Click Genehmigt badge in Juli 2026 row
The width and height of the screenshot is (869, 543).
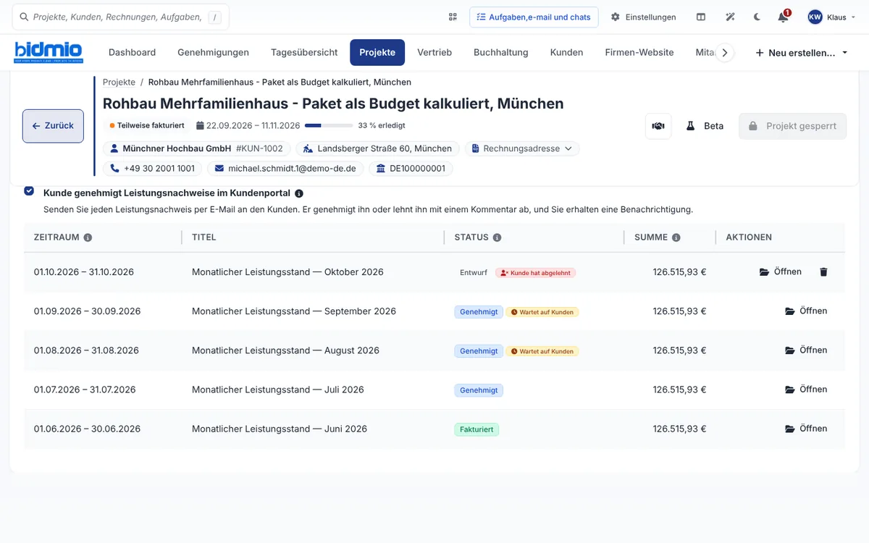click(479, 390)
